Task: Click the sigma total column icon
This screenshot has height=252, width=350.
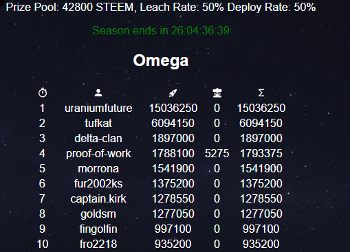Action: pos(261,93)
